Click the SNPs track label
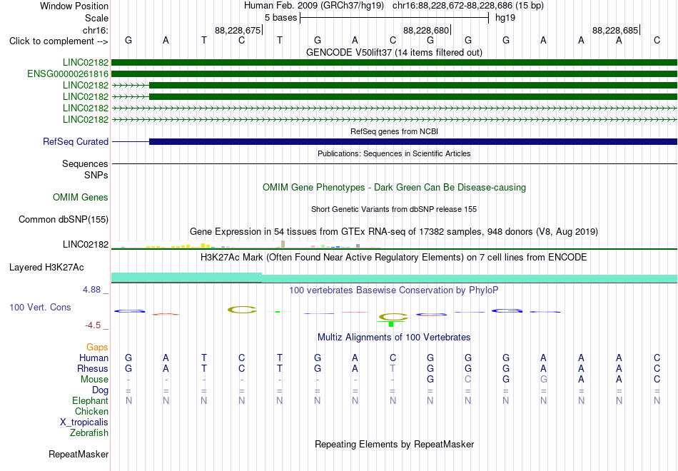This screenshot has height=471, width=678. click(96, 175)
